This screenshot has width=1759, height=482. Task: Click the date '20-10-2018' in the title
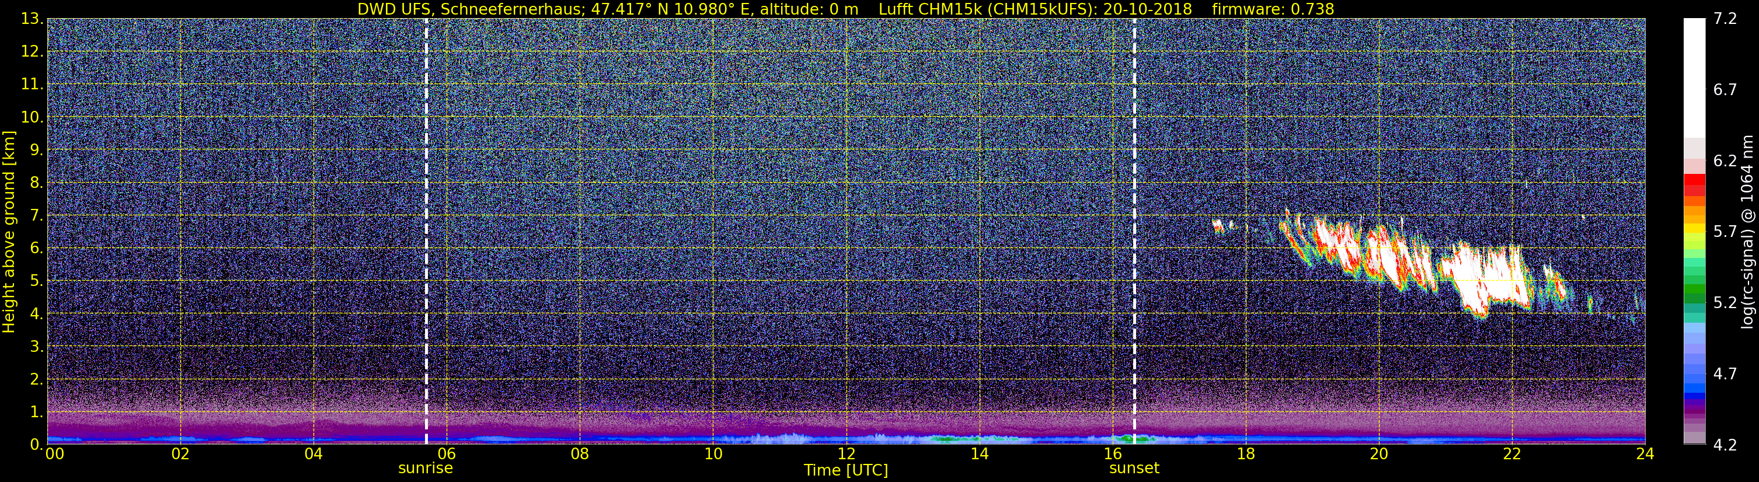click(x=1147, y=9)
